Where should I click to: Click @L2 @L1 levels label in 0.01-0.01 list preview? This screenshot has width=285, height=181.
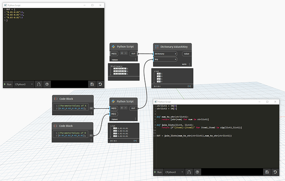[114, 141]
